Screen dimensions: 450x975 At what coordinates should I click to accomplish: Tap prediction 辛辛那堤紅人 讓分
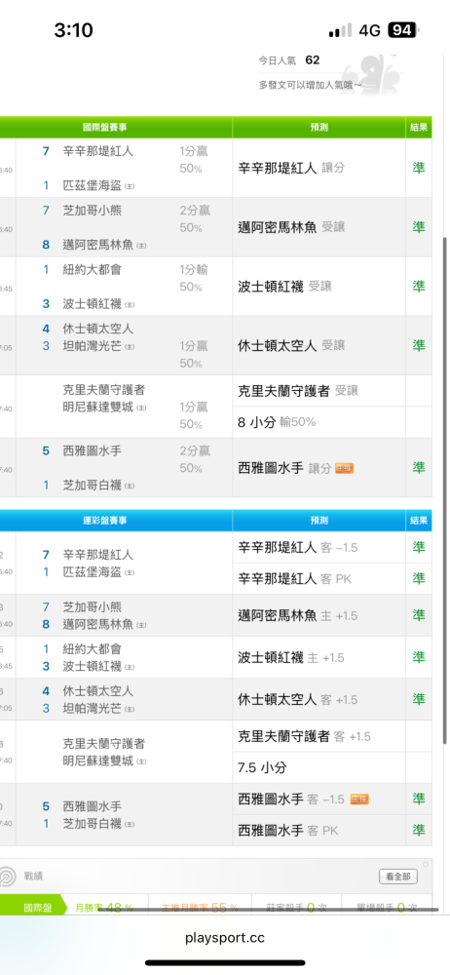click(x=291, y=168)
